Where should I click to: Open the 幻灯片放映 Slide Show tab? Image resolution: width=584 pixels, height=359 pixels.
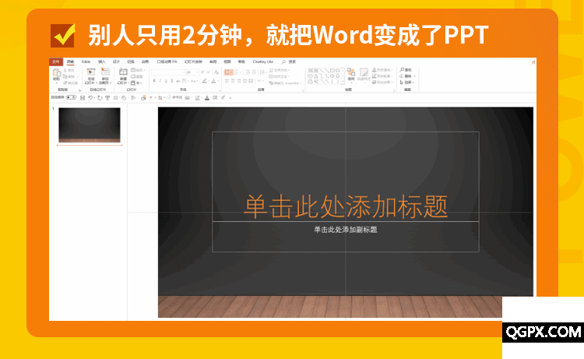[x=193, y=62]
